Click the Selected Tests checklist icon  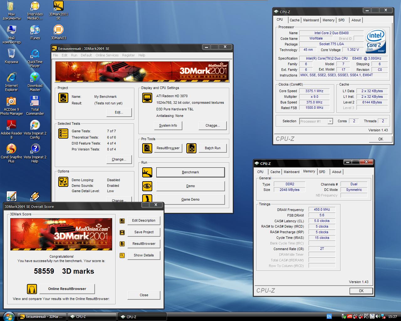64,134
